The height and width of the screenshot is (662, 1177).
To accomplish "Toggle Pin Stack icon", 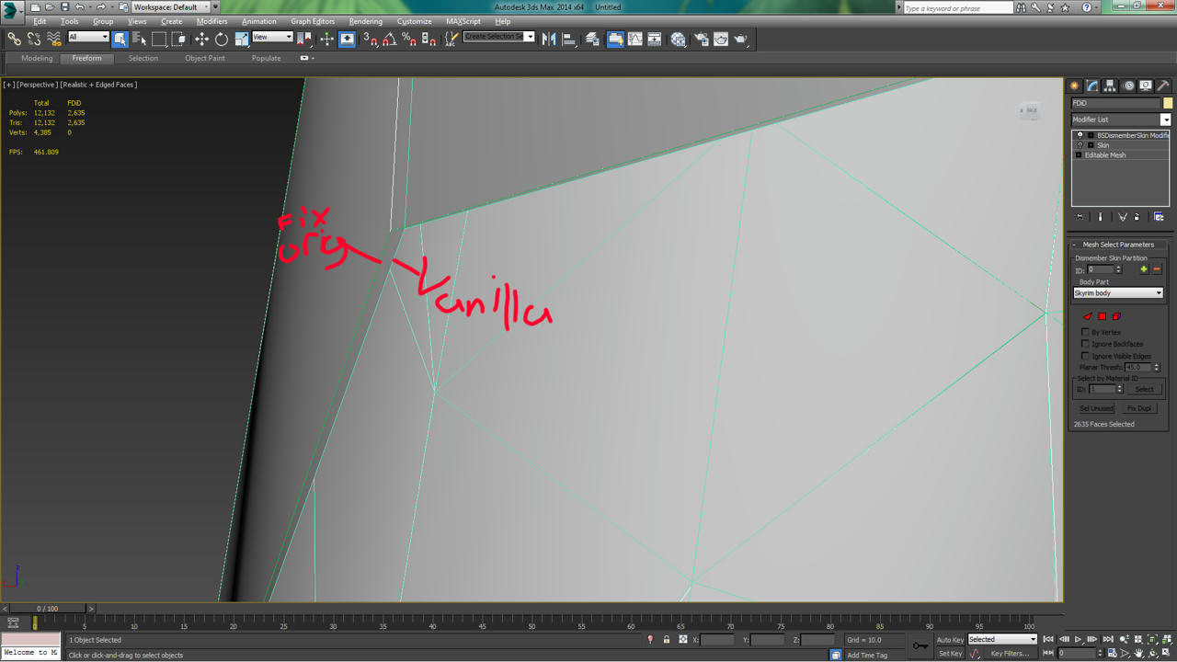I will point(1080,217).
